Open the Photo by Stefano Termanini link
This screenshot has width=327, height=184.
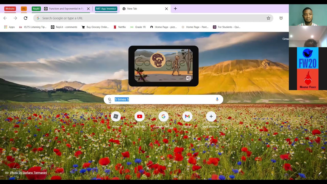point(28,173)
